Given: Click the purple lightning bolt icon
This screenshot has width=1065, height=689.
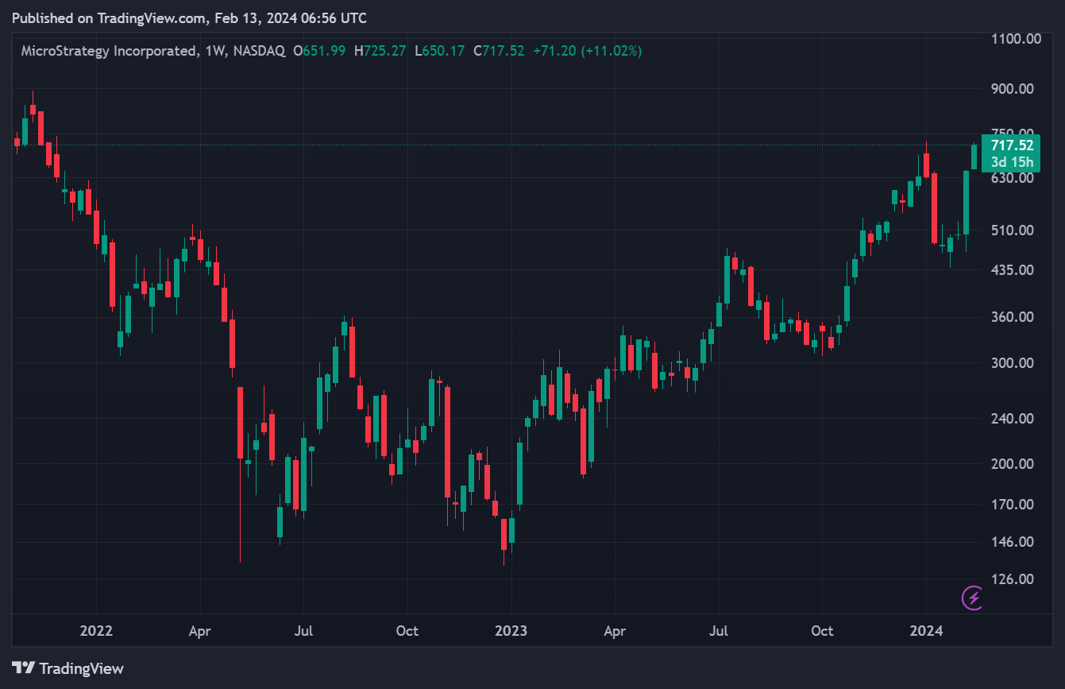Looking at the screenshot, I should click(972, 597).
